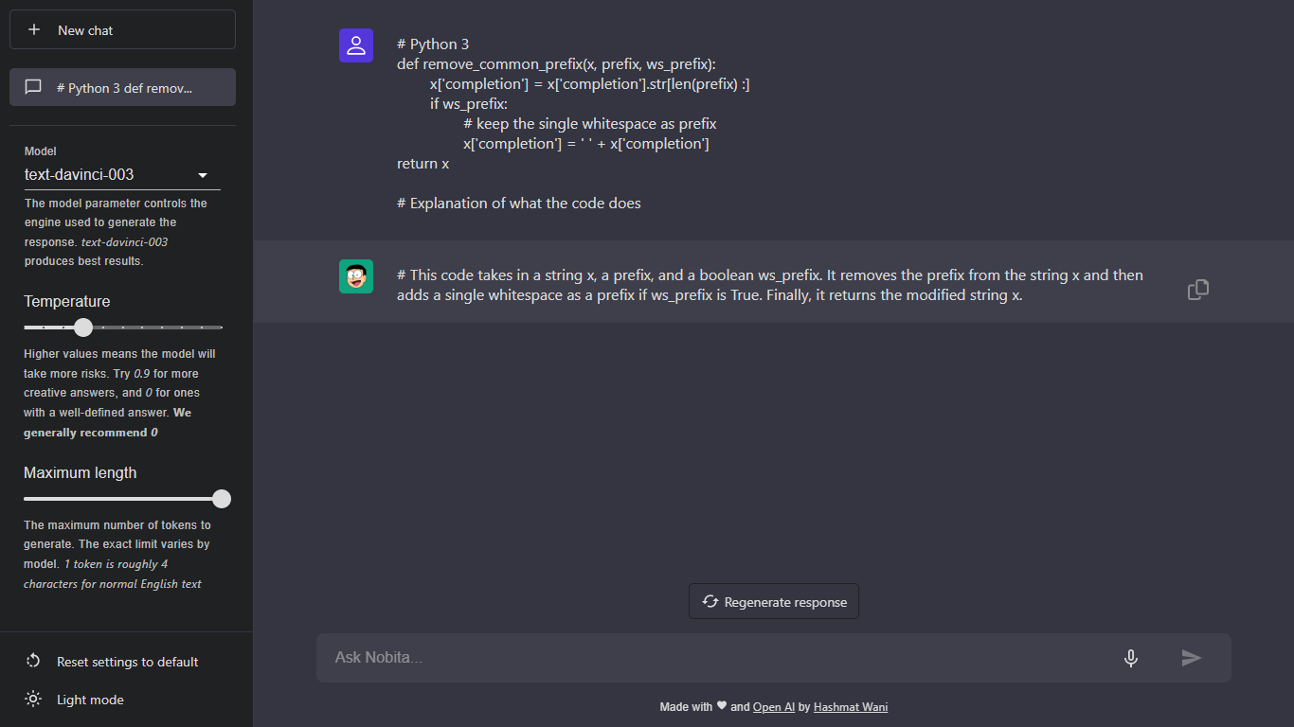Click the Temperature slider handle

click(83, 328)
